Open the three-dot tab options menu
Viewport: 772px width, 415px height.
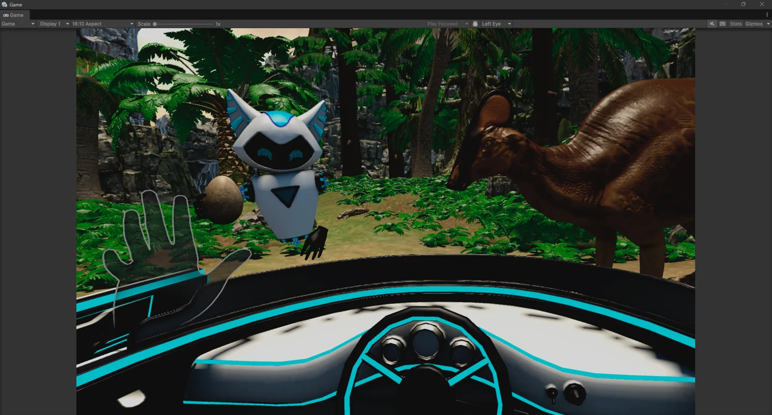(767, 14)
